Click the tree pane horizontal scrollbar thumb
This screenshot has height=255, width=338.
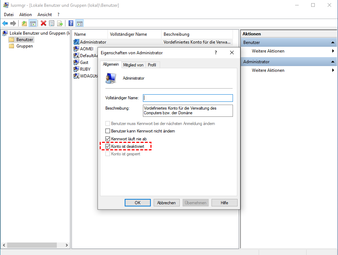click(32, 245)
